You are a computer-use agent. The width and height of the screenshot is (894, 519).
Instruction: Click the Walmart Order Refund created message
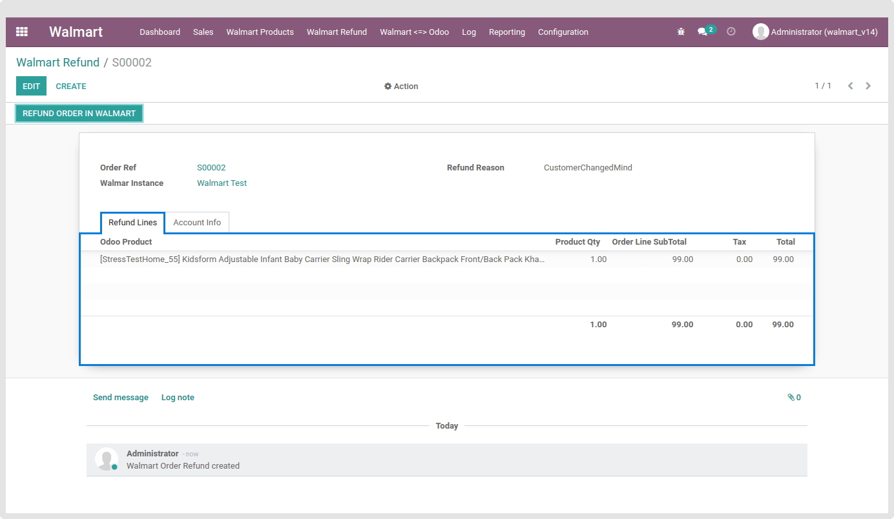pyautogui.click(x=183, y=466)
